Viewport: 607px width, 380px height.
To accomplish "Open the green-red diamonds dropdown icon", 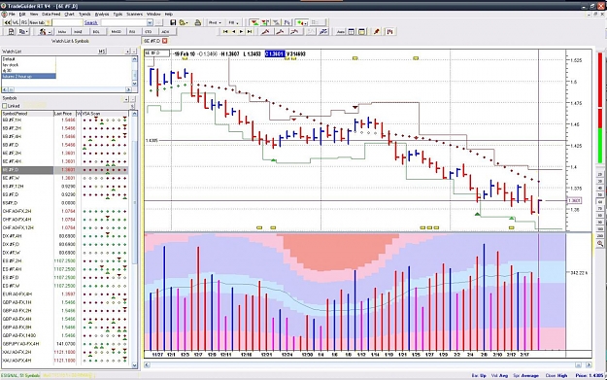I will point(302,23).
